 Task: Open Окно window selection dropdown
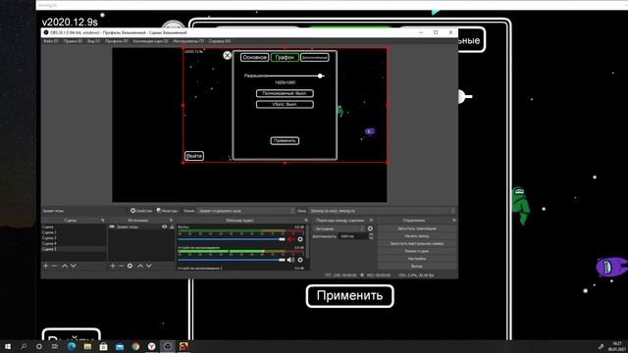(382, 211)
